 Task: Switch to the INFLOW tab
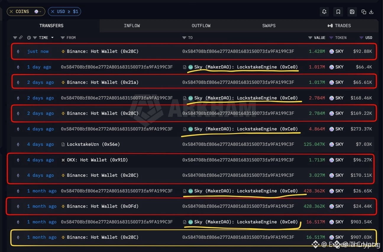coord(132,26)
